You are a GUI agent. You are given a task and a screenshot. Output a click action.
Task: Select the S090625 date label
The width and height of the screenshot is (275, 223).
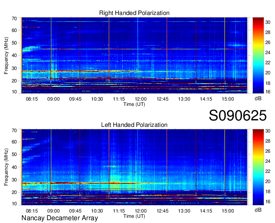tap(238, 116)
